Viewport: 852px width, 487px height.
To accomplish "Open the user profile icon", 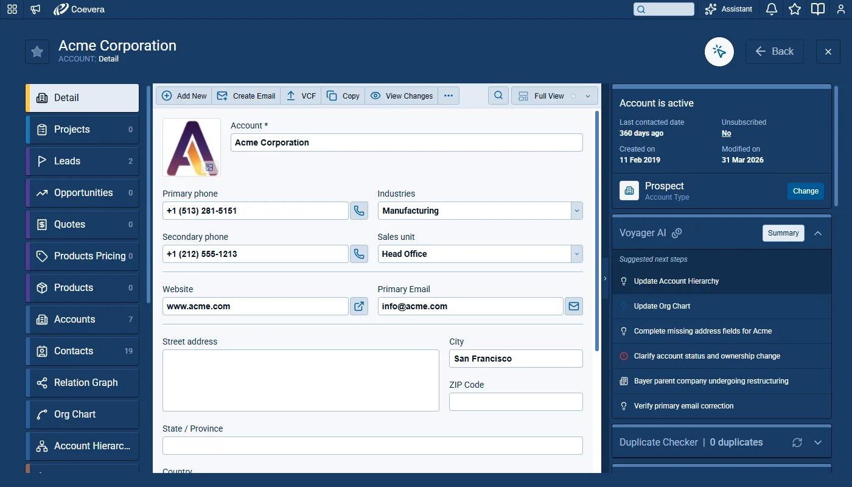I will [841, 9].
